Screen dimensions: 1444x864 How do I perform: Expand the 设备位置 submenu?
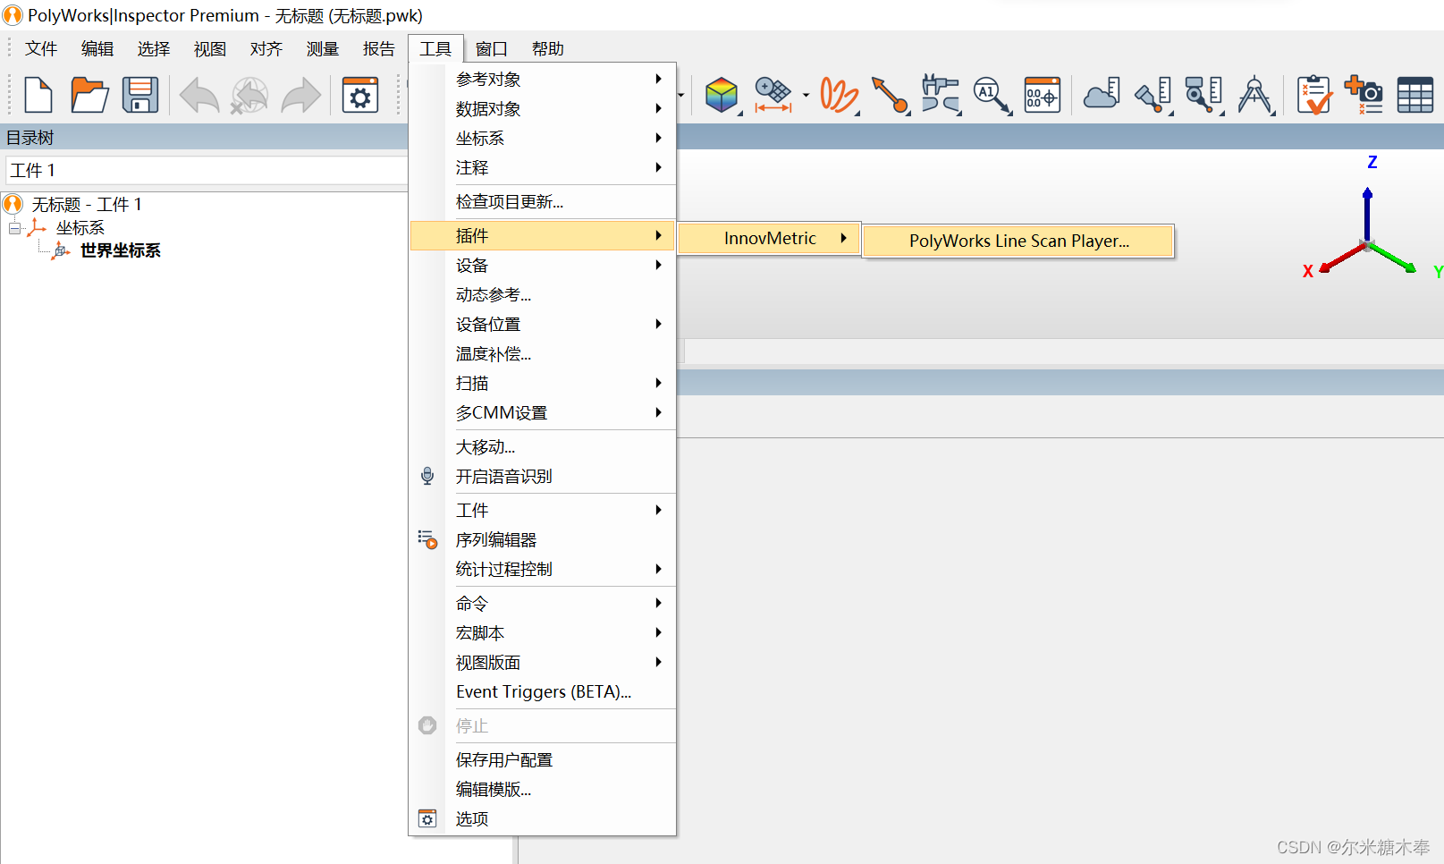543,324
